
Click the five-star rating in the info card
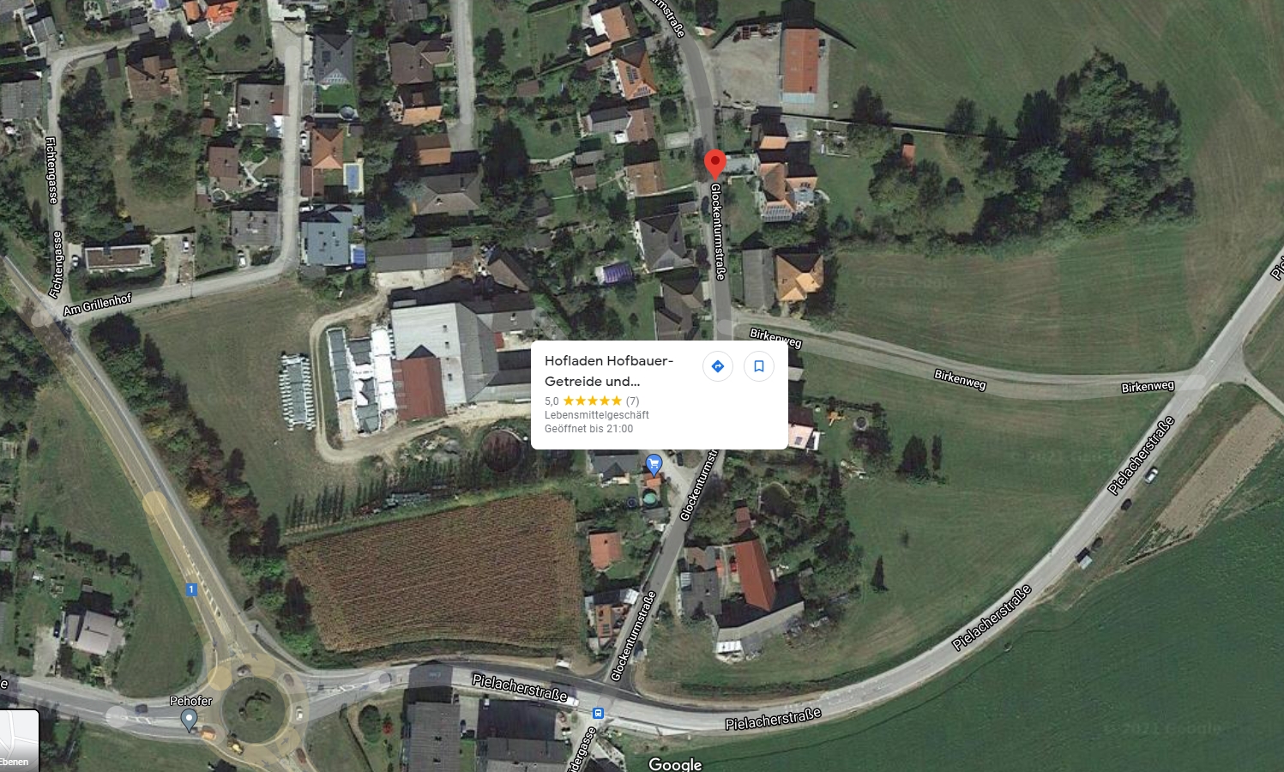(x=592, y=401)
